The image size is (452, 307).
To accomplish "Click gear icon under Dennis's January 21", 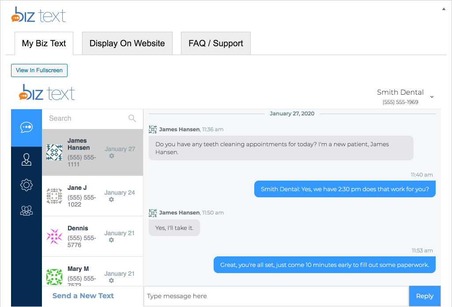I will coord(111,240).
